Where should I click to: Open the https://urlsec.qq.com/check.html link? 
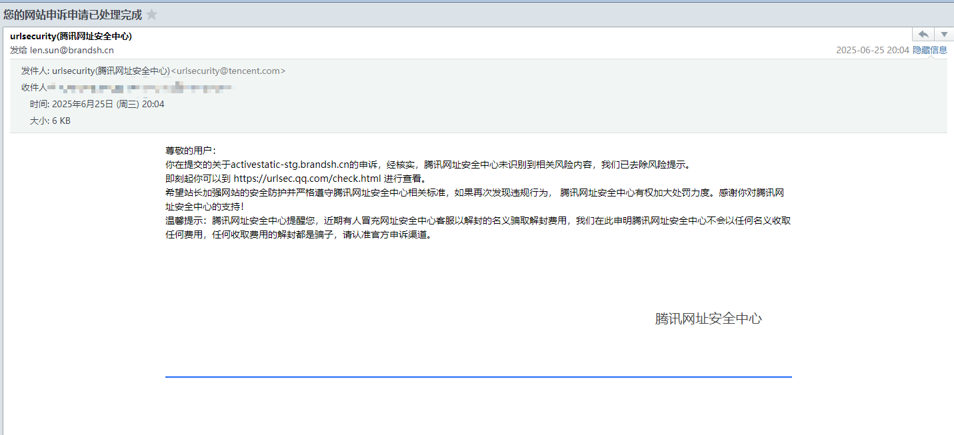(x=307, y=179)
